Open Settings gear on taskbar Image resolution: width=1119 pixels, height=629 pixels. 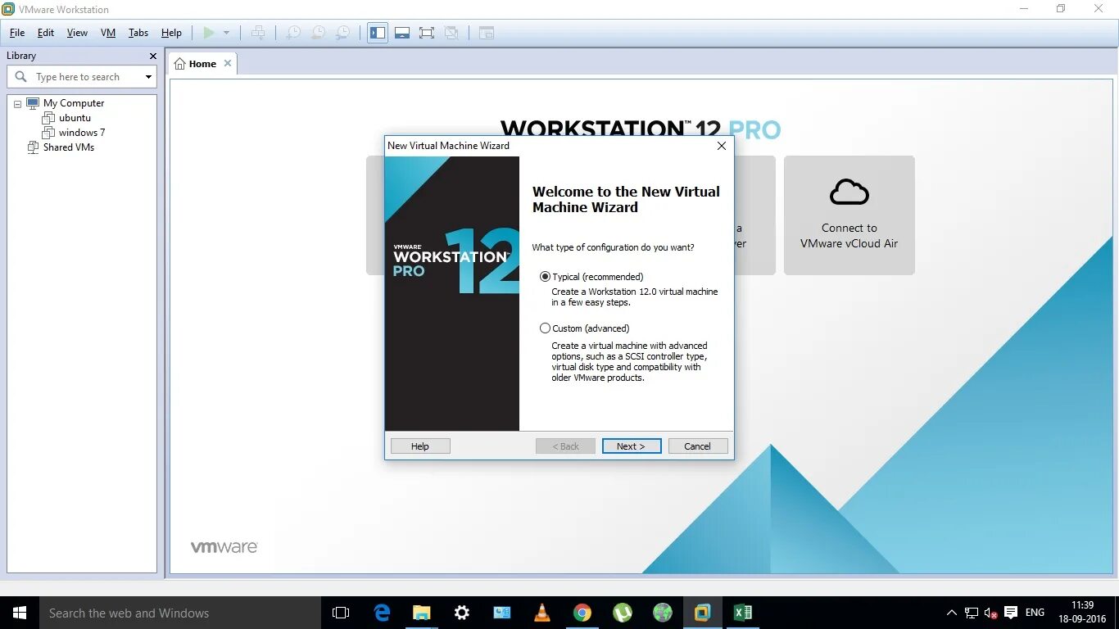pyautogui.click(x=462, y=613)
